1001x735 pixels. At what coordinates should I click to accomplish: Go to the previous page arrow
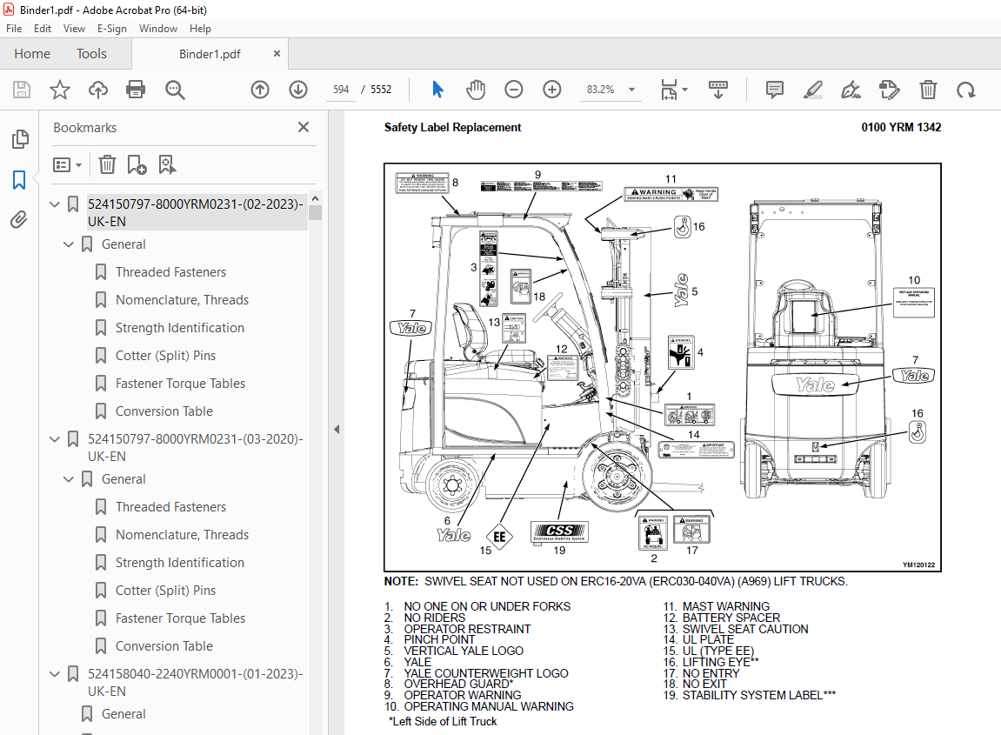pos(260,90)
